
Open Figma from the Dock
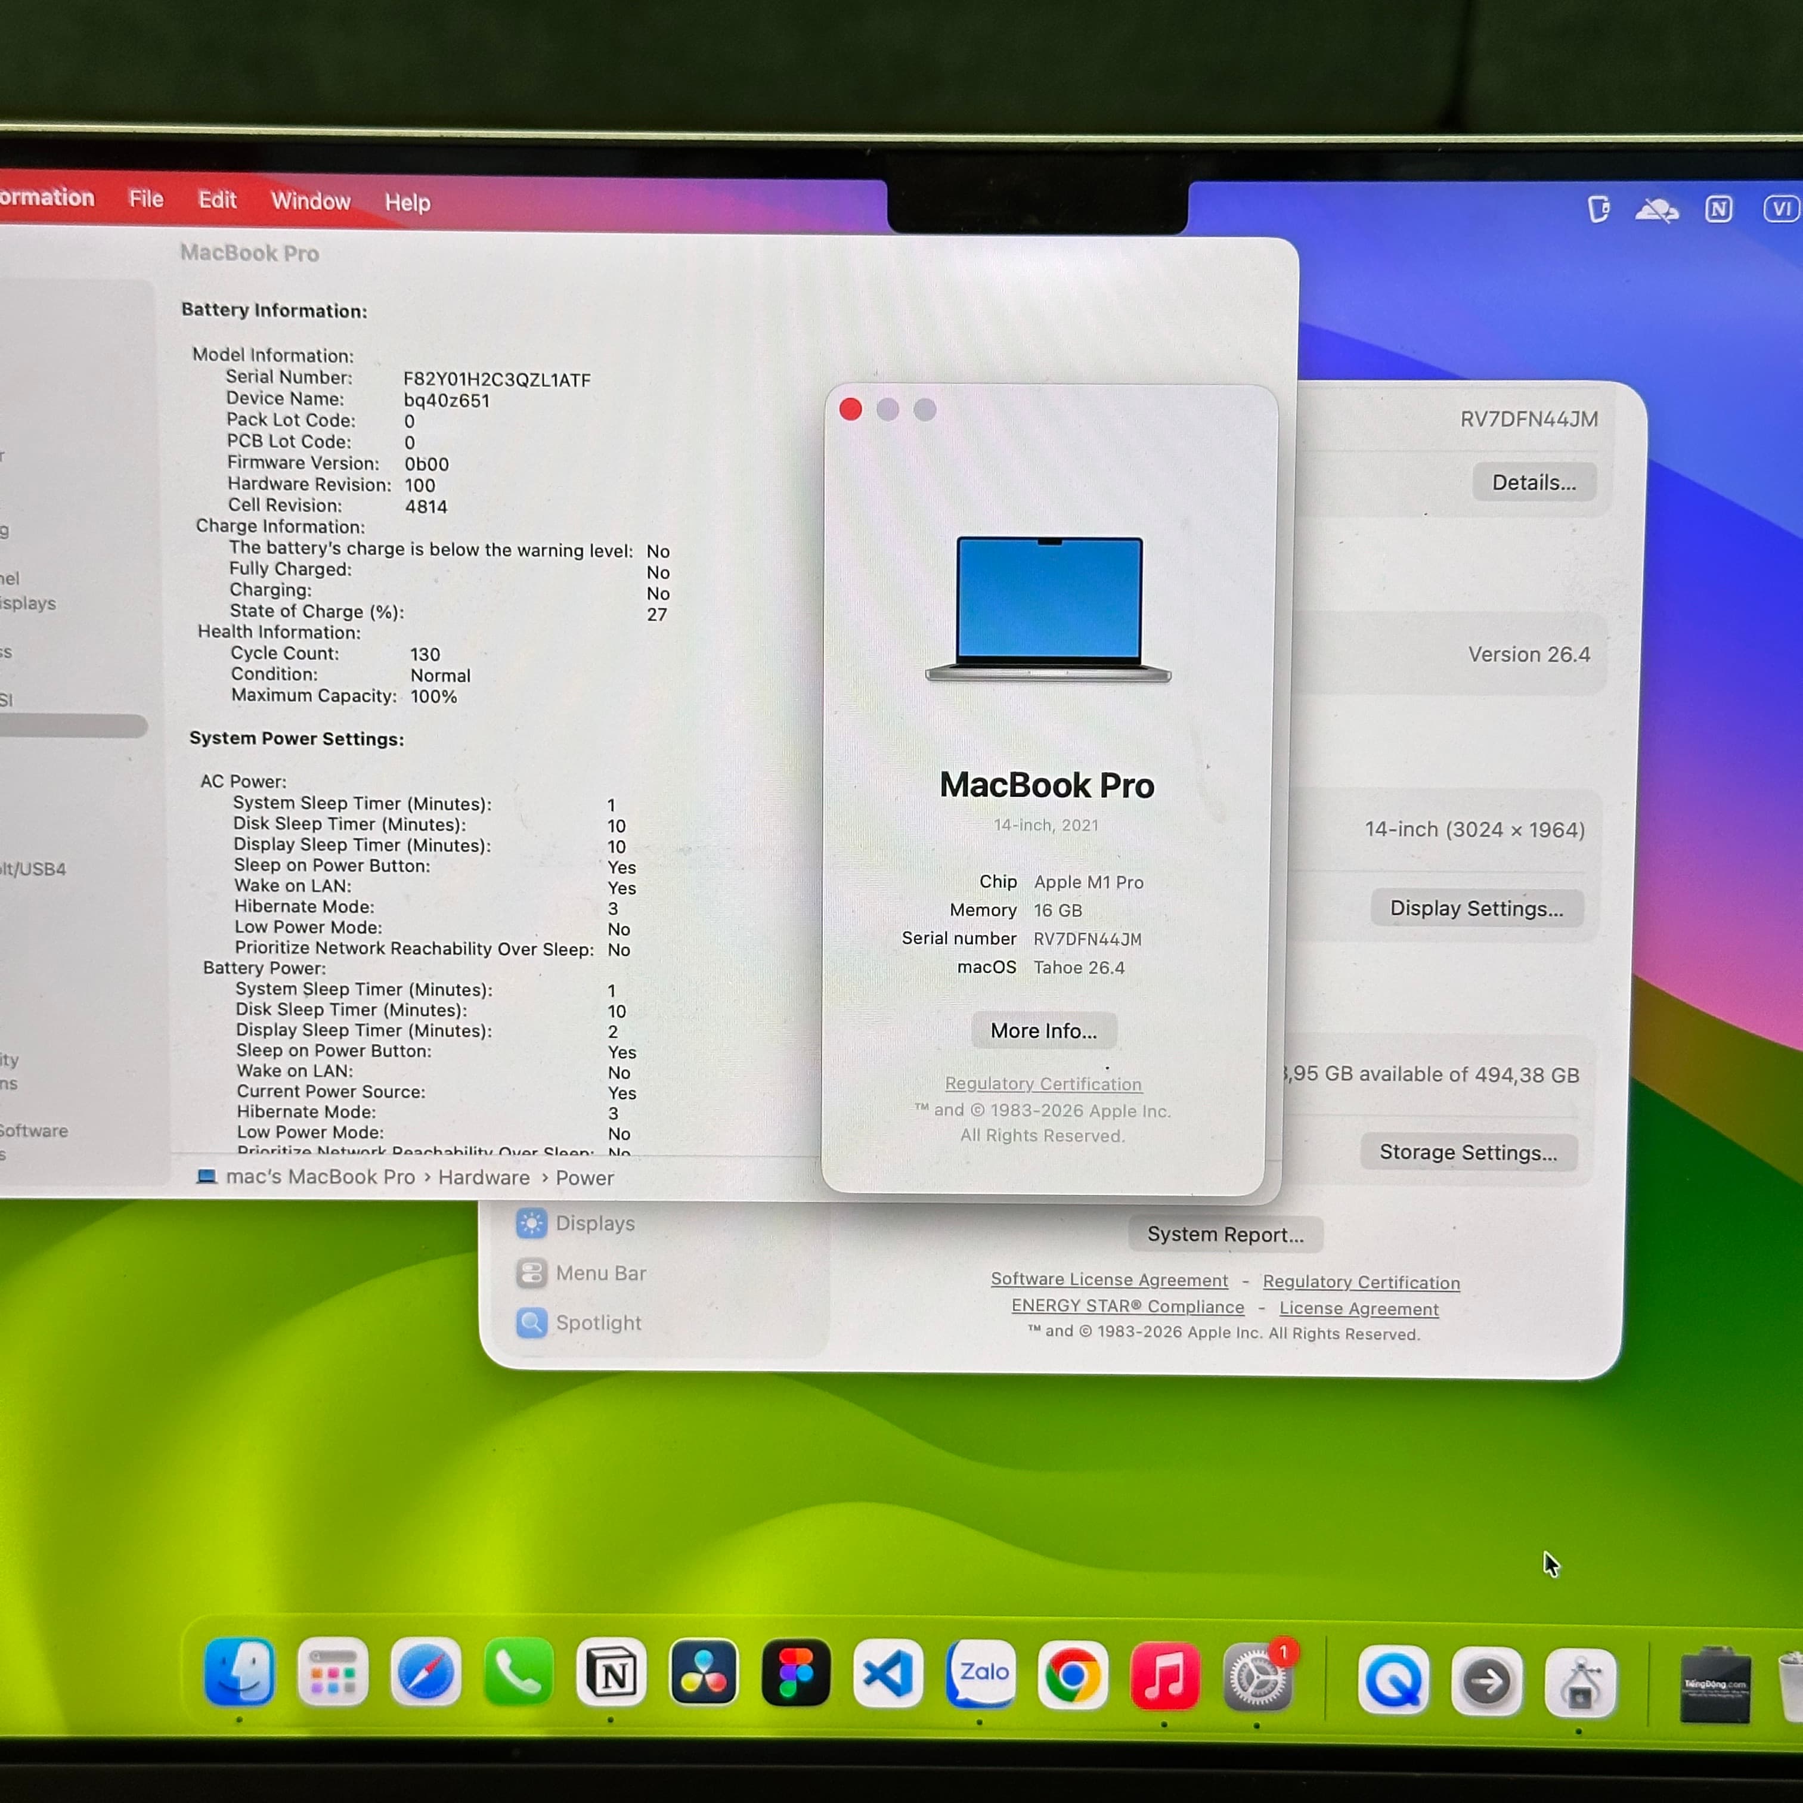795,1674
